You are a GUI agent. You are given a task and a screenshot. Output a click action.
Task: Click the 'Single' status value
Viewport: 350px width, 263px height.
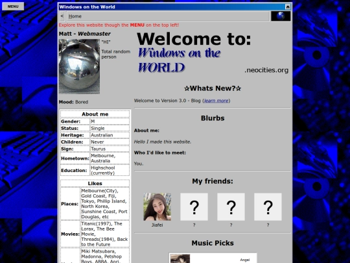tap(97, 128)
